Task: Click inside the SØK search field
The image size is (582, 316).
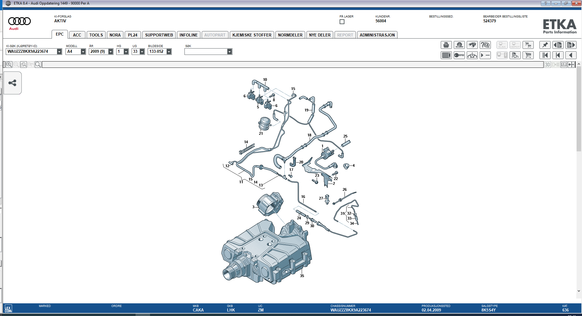Action: [205, 51]
